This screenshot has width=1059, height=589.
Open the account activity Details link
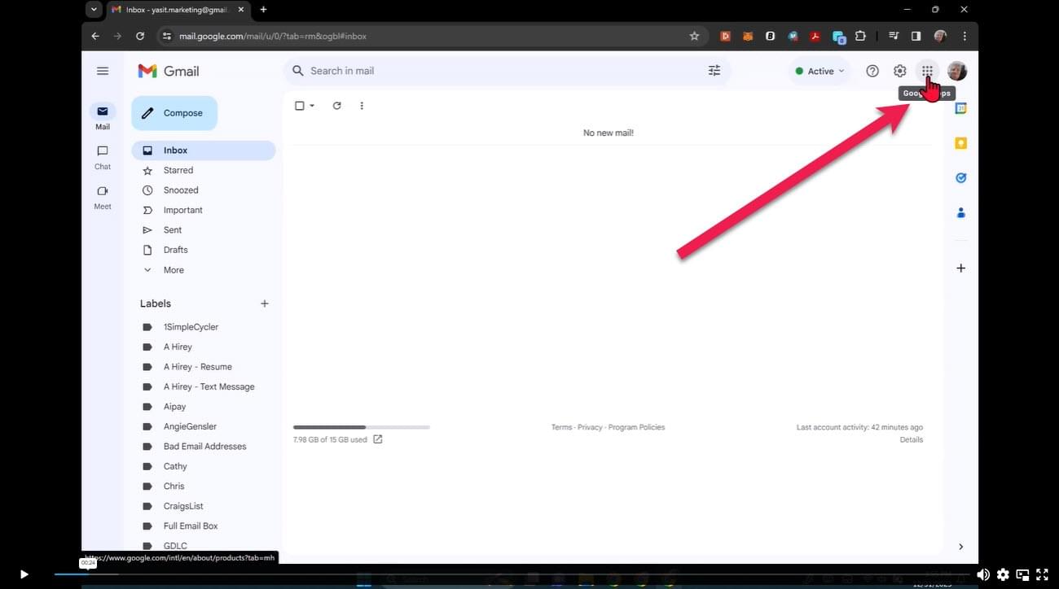click(911, 439)
